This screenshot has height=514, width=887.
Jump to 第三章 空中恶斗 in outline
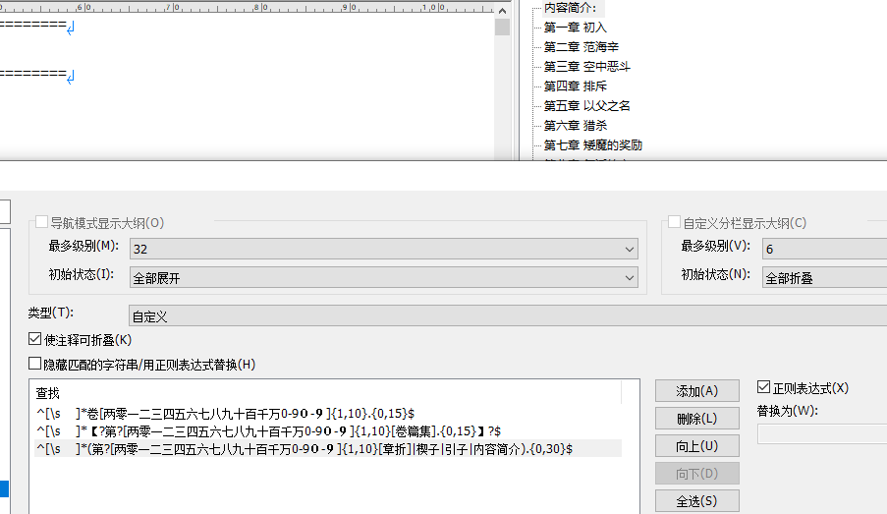(x=586, y=67)
